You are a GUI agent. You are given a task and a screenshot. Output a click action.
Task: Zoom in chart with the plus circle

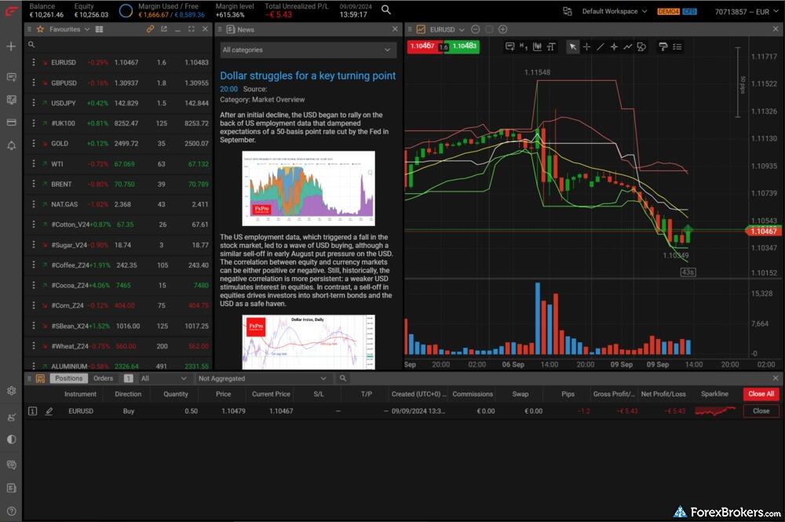pyautogui.click(x=503, y=29)
